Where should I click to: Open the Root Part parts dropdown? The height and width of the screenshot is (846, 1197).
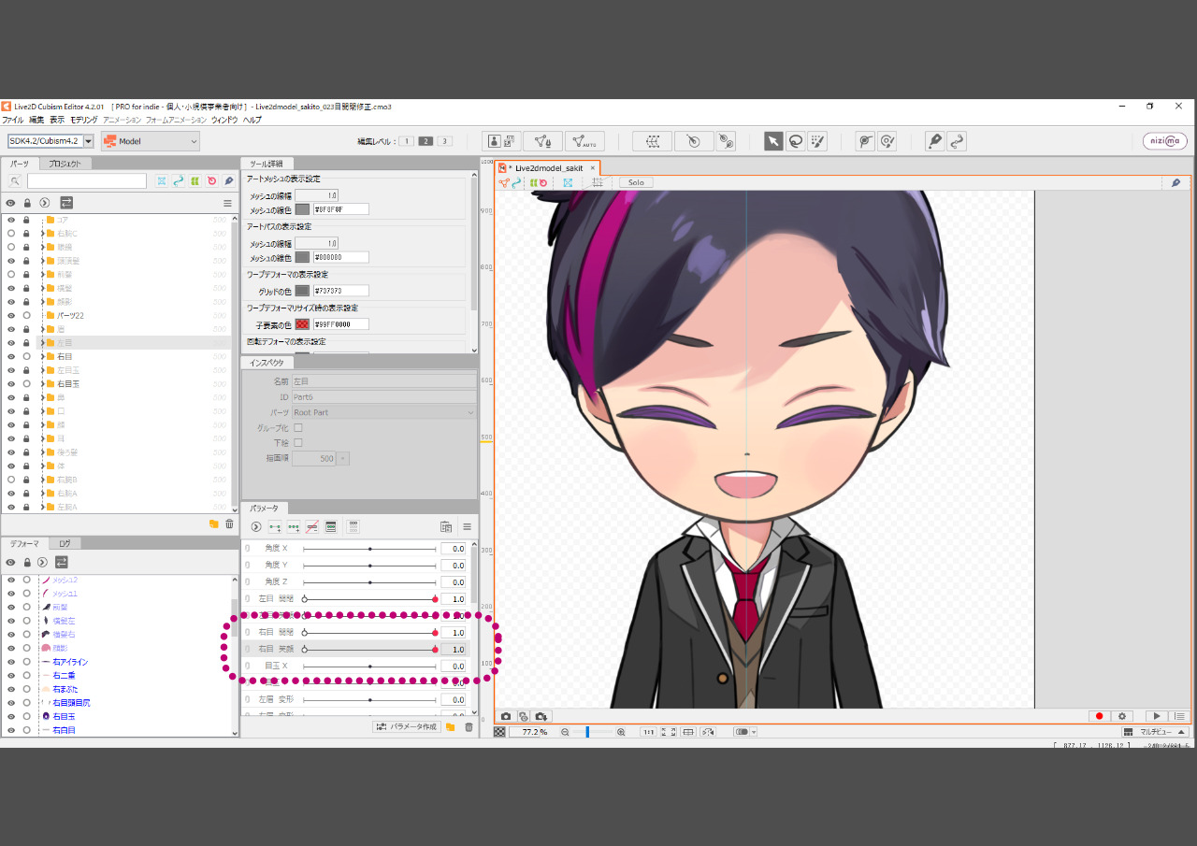tap(384, 412)
